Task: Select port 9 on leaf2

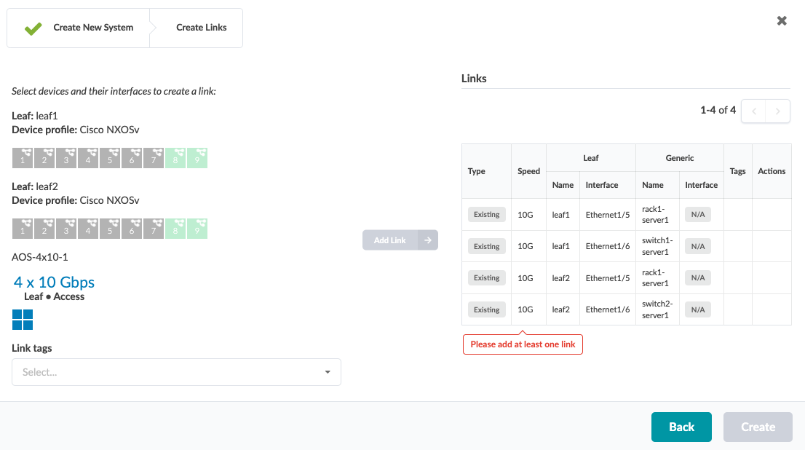Action: [x=197, y=229]
